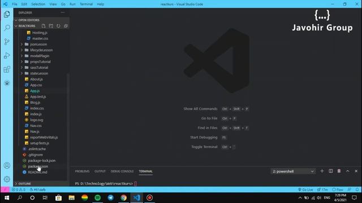Open the Source Control view
This screenshot has height=203, width=362.
tap(7, 42)
